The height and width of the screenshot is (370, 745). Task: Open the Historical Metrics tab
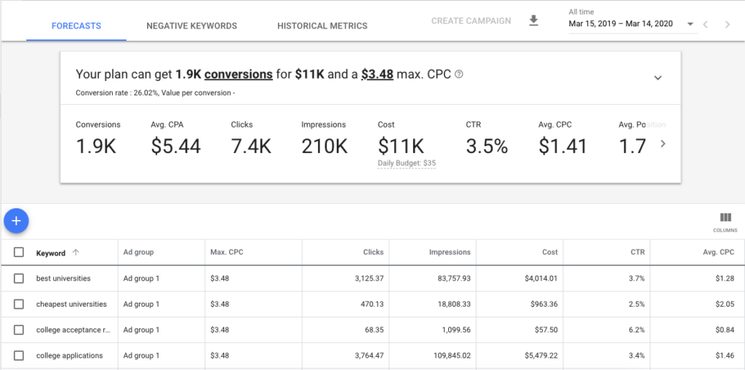(x=322, y=25)
